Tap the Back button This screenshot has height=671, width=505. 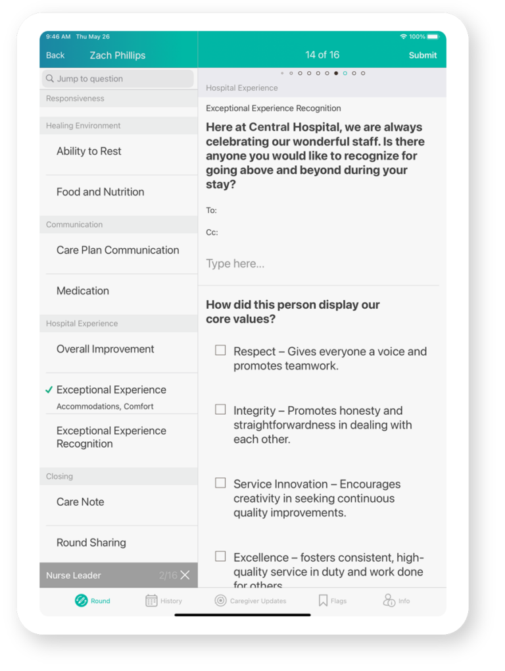point(55,55)
